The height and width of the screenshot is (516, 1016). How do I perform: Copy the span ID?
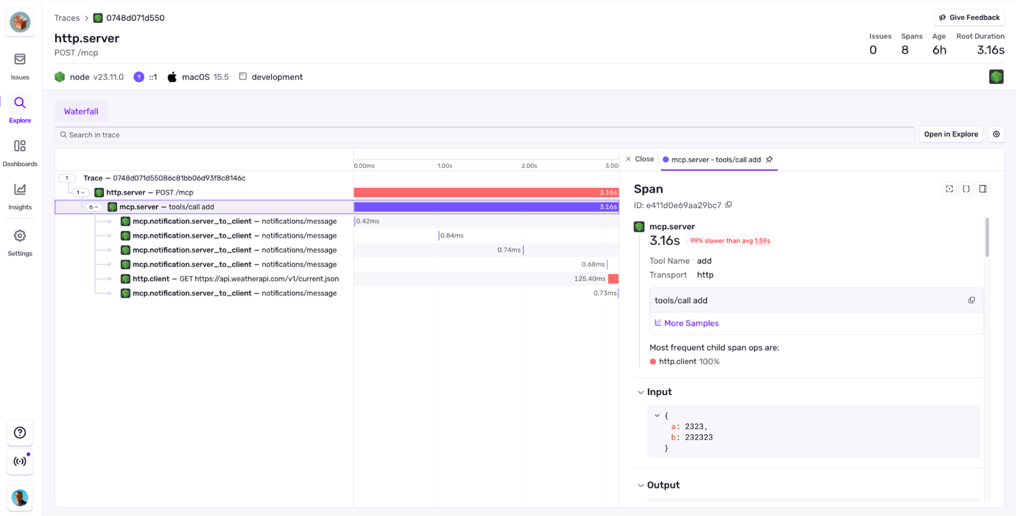[729, 205]
